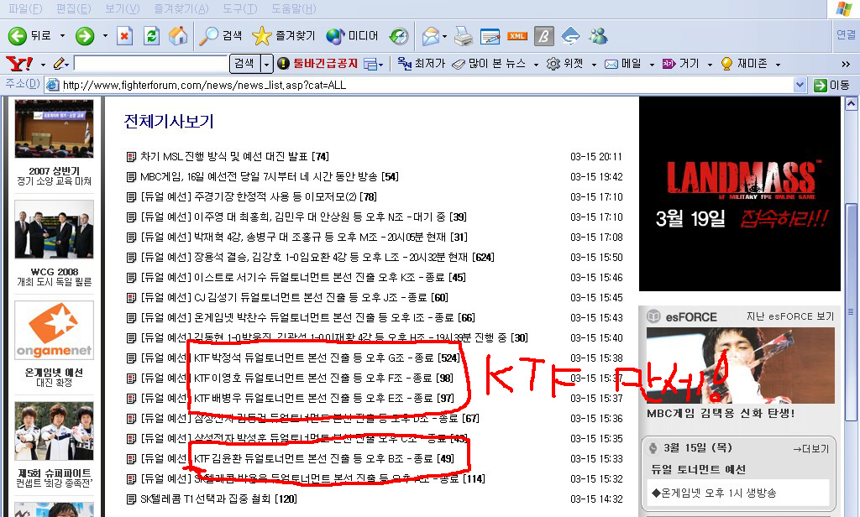The image size is (860, 517).
Task: Open the 위젯 gear button
Action: 565,64
